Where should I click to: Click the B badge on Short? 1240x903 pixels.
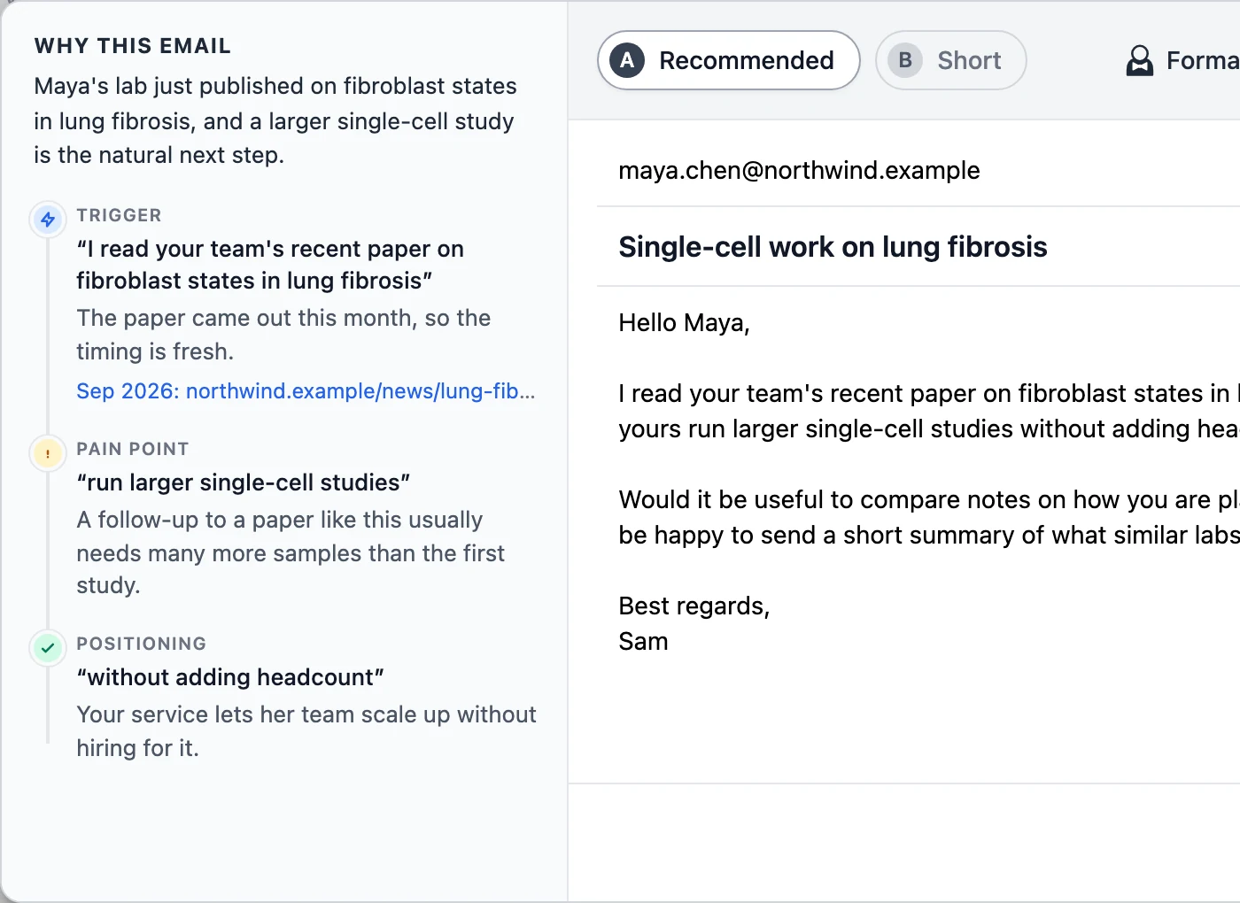pos(905,60)
